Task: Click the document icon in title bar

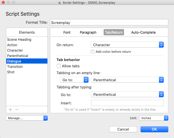Action: (67, 3)
